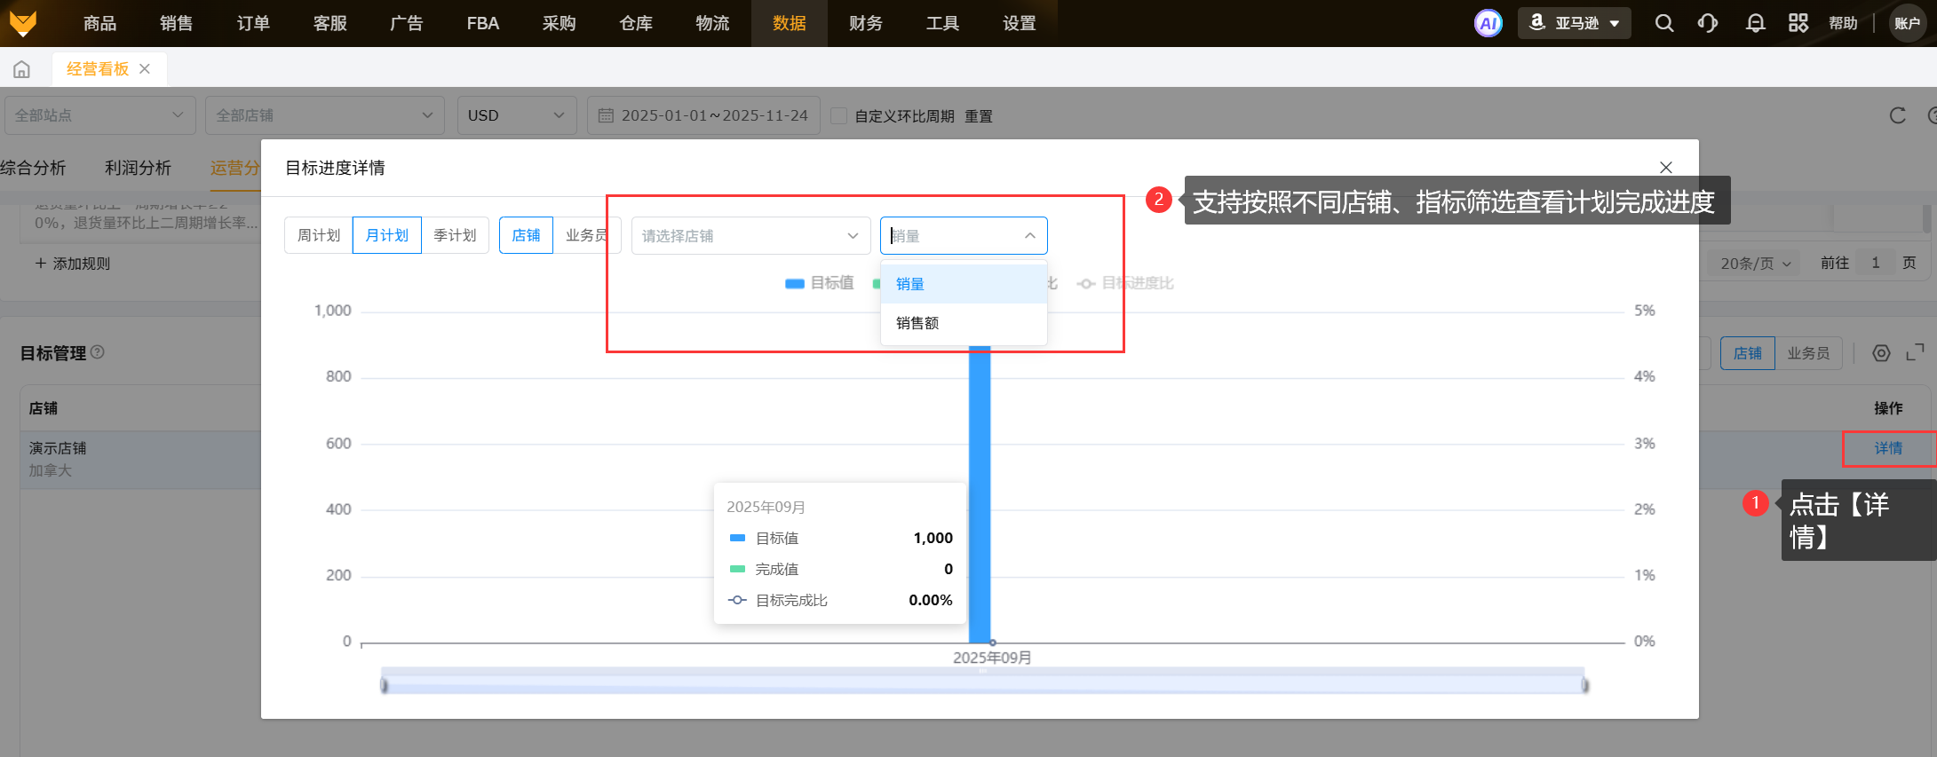This screenshot has width=1937, height=757.
Task: Open 20条/页 page size dropdown
Action: pyautogui.click(x=1755, y=264)
